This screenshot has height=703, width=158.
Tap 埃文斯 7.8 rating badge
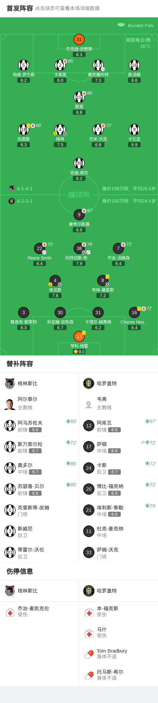click(x=55, y=295)
